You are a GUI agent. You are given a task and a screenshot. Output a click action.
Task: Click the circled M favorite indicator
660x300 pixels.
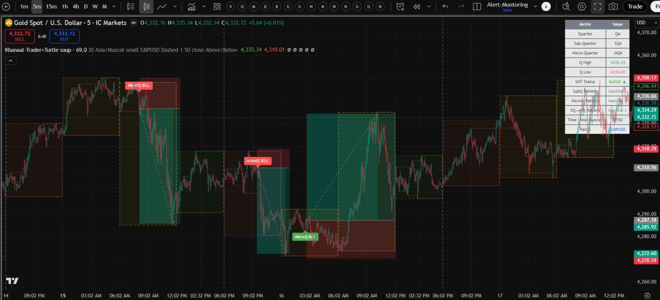[254, 7]
